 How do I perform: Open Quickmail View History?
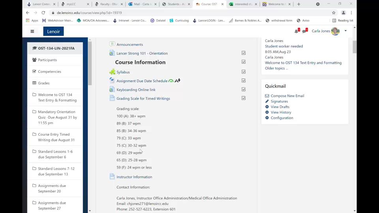[x=281, y=112]
